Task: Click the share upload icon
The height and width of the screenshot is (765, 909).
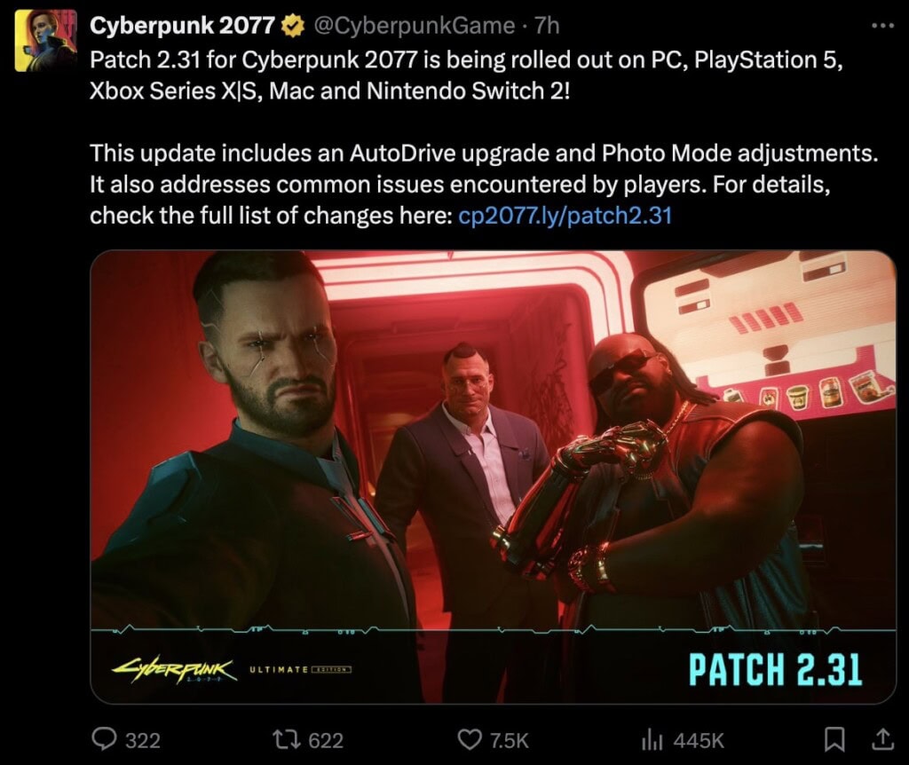Action: click(881, 739)
